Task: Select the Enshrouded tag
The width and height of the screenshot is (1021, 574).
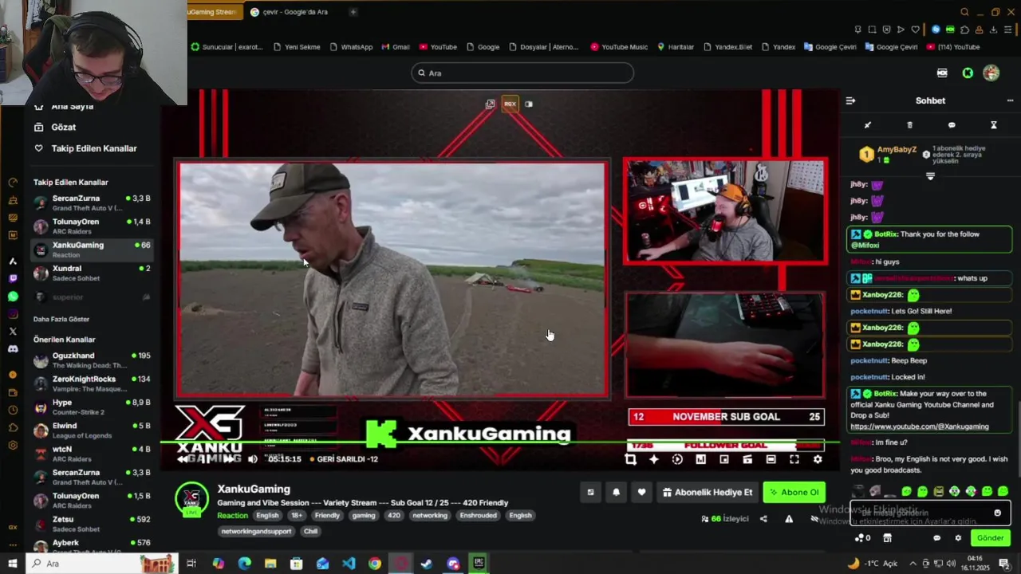Action: 479,515
